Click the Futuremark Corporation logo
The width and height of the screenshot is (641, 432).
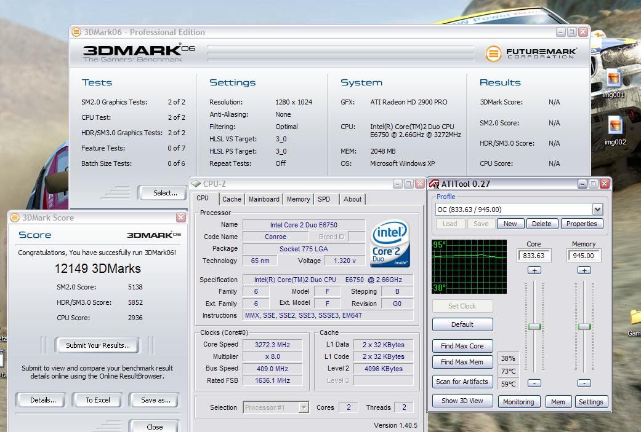click(x=531, y=53)
